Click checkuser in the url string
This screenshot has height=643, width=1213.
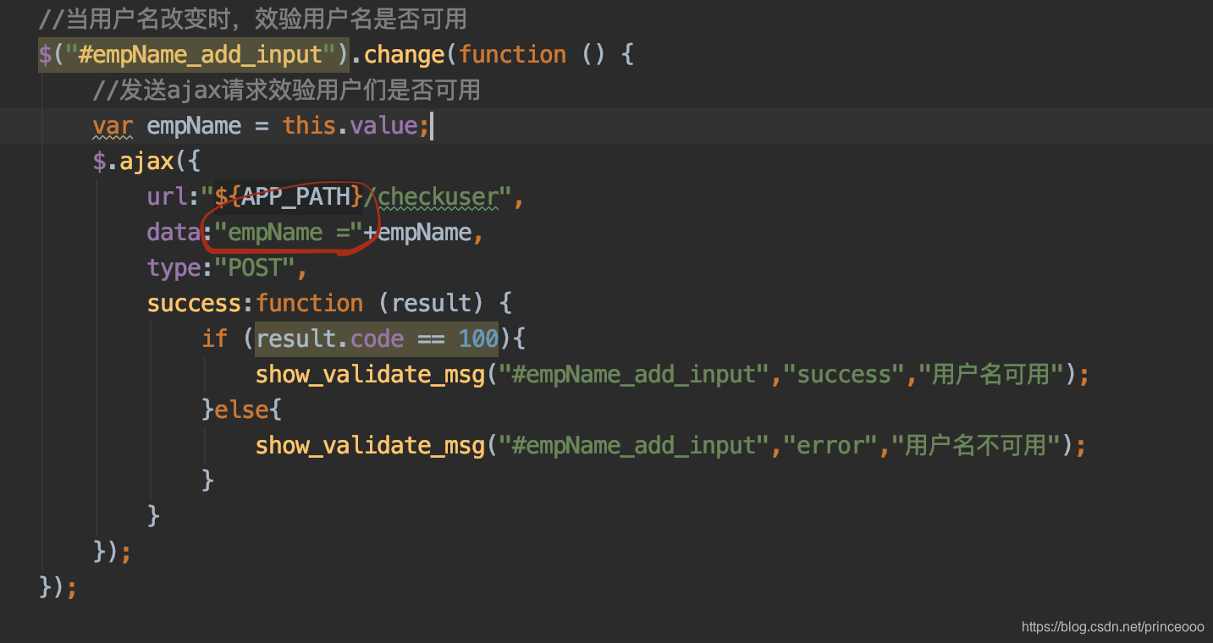pos(438,197)
